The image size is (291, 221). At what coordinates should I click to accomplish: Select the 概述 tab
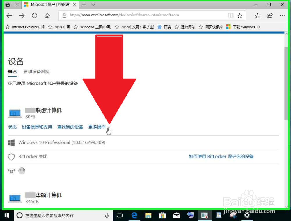point(12,72)
